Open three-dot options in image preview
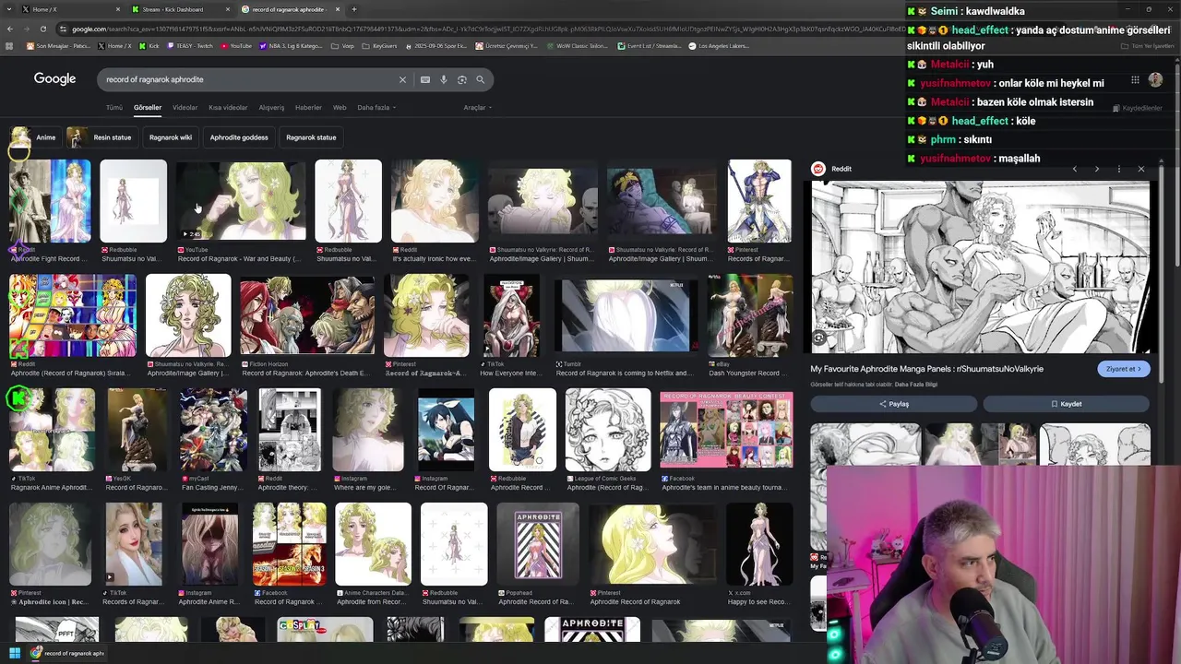The height and width of the screenshot is (664, 1181). (x=1118, y=169)
